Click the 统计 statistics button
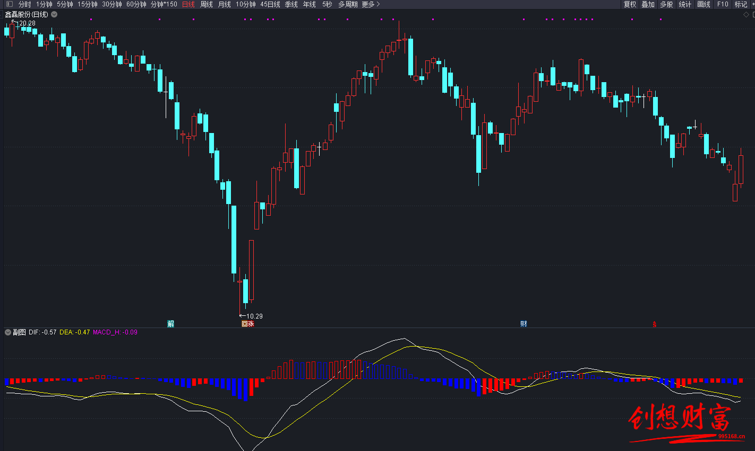Viewport: 755px width, 451px height. pos(685,4)
